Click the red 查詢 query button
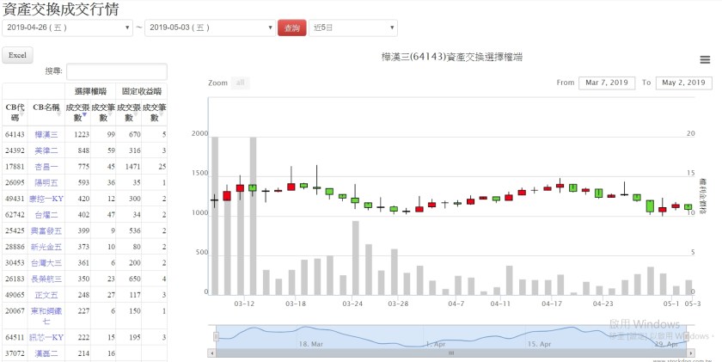The image size is (722, 362). point(292,28)
